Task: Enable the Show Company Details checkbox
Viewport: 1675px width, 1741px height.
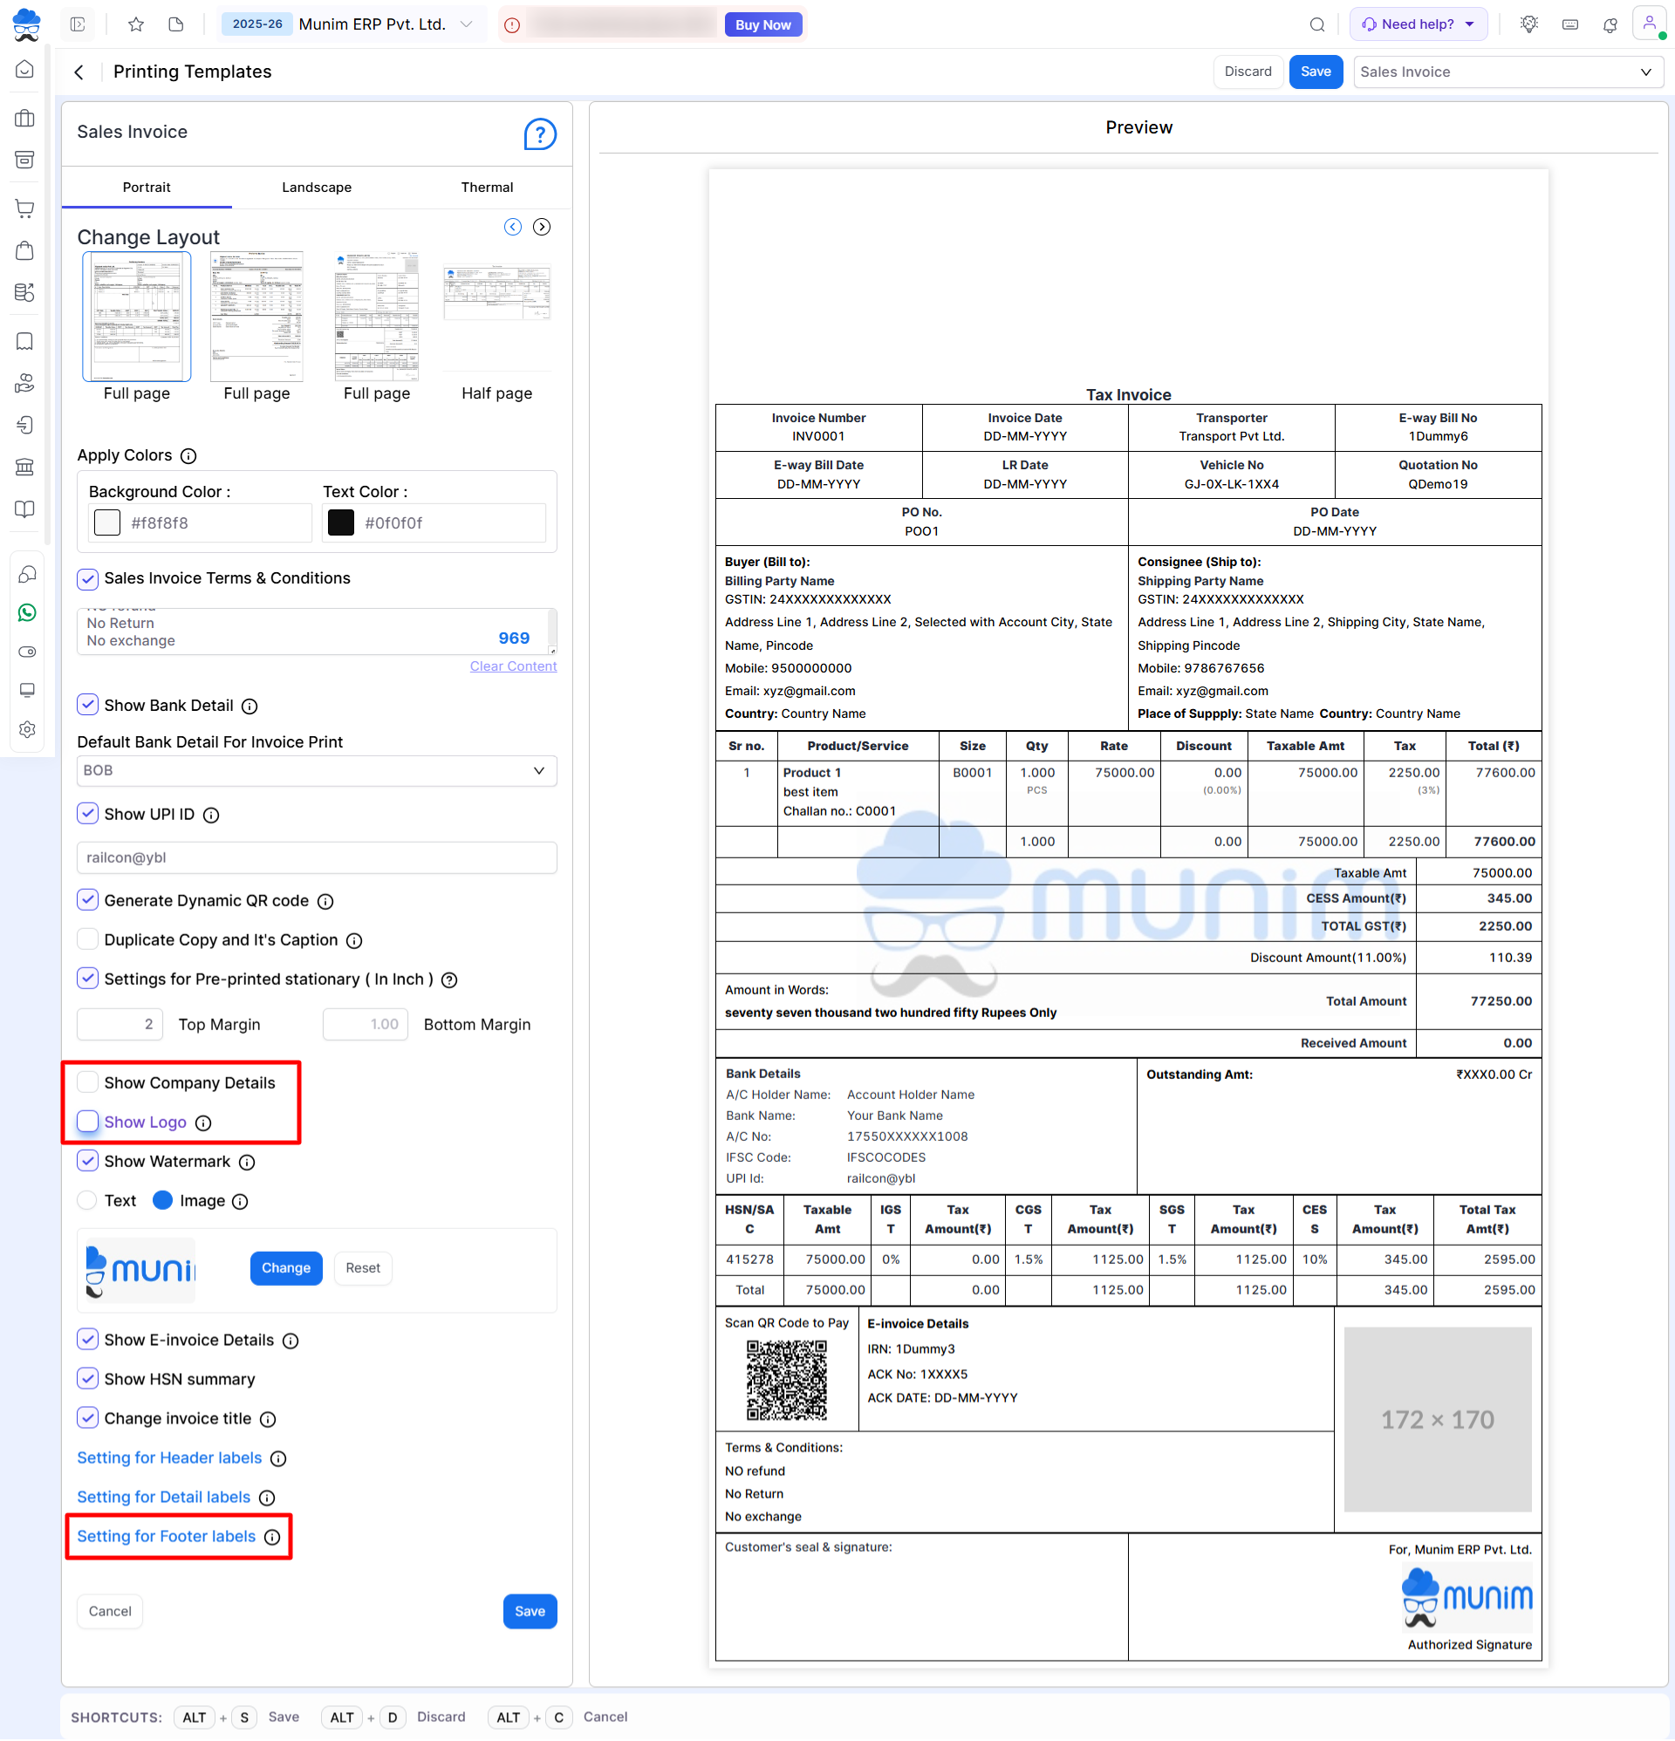Action: click(x=88, y=1082)
